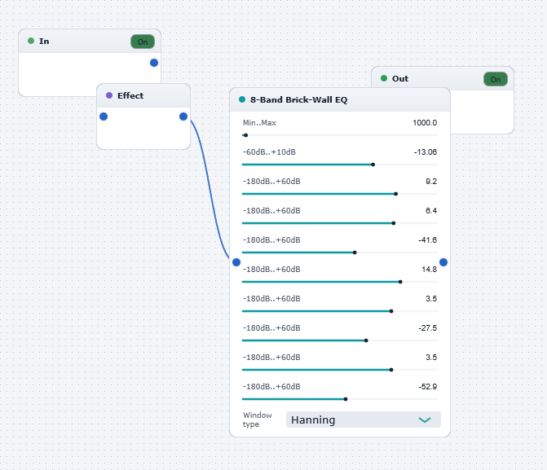Click the green dot beside In title

click(x=31, y=41)
